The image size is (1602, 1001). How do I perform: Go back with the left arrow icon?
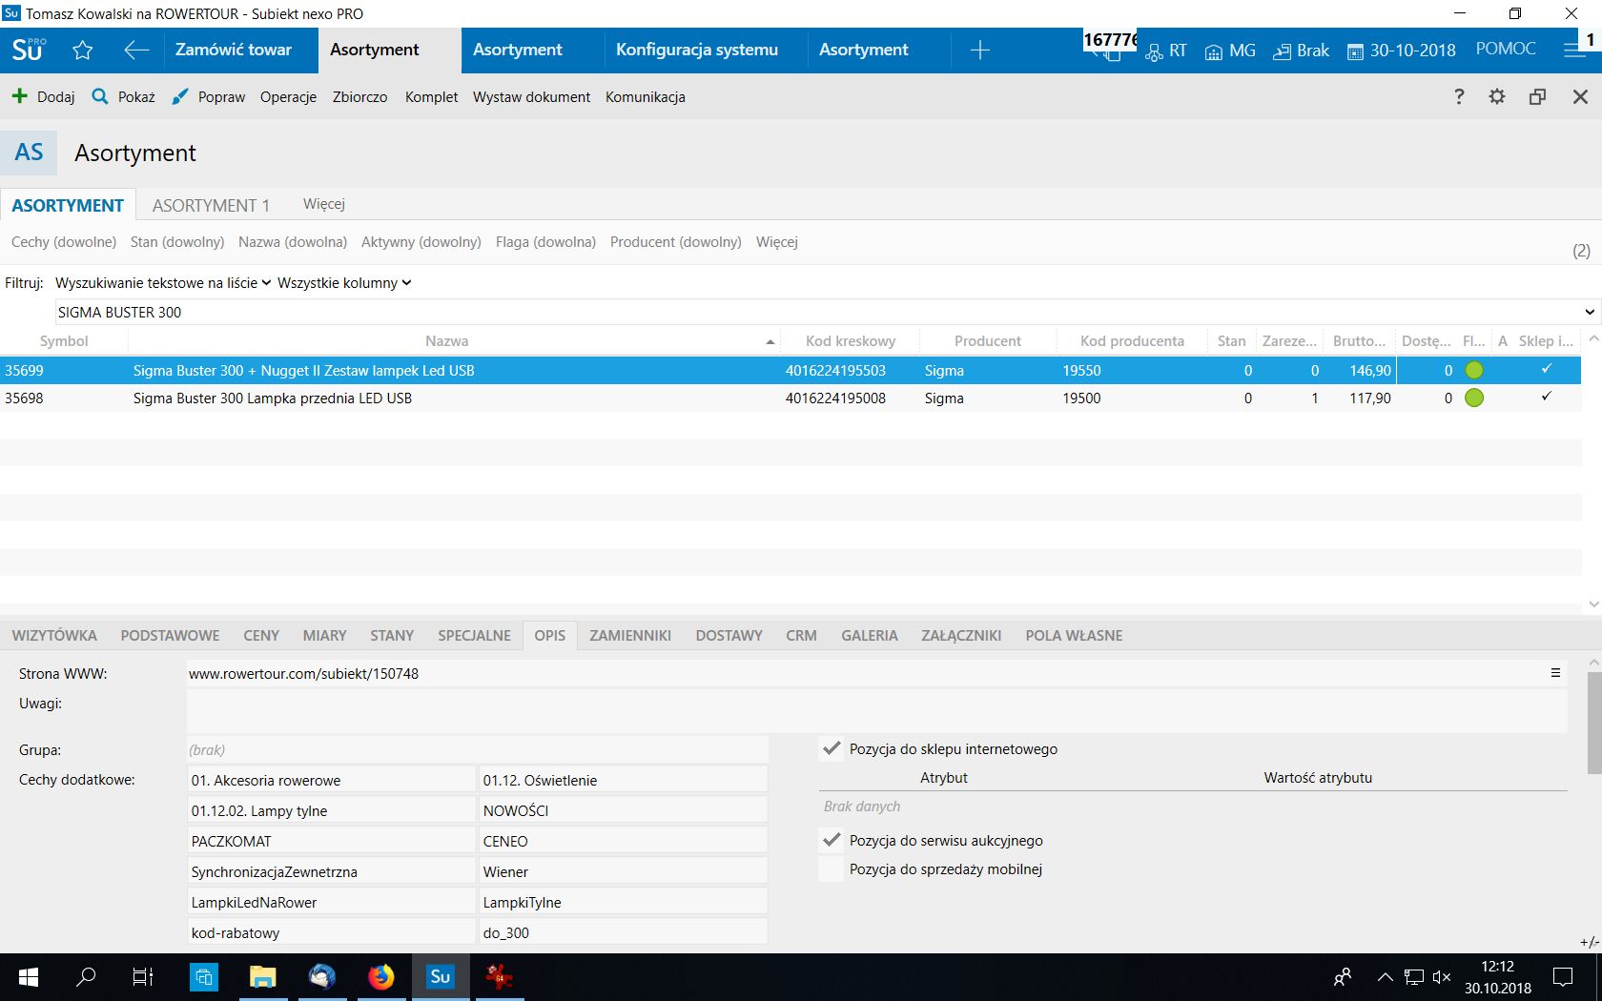click(136, 51)
